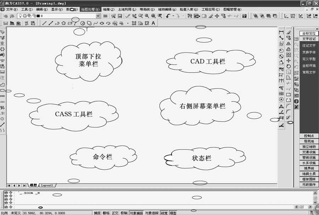
Task: Open the layer selection dropdown showing layer 0
Action: (99, 16)
